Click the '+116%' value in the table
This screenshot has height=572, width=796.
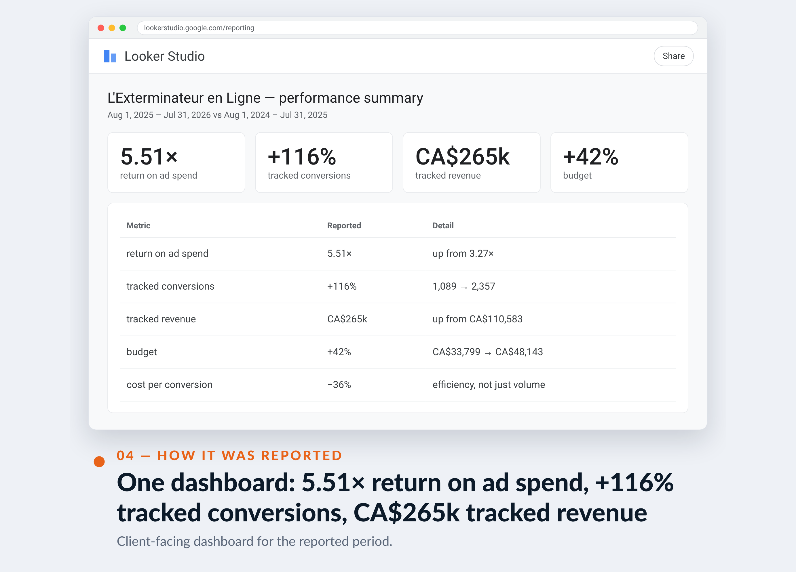click(x=342, y=286)
